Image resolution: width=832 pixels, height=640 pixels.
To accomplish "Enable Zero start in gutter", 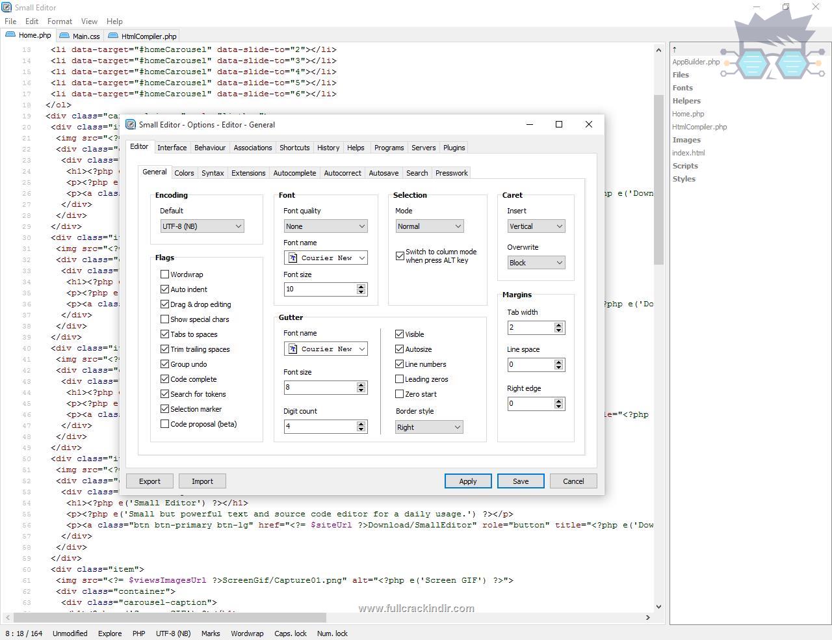I will coord(399,394).
